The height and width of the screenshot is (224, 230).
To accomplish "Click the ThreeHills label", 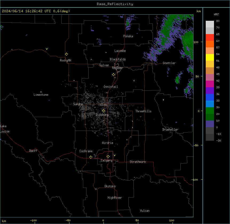I will (x=143, y=111).
